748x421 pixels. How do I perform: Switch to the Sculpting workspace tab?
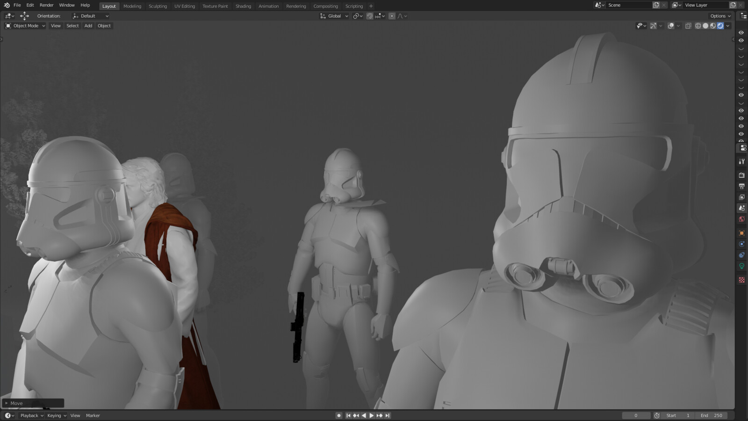(x=158, y=6)
